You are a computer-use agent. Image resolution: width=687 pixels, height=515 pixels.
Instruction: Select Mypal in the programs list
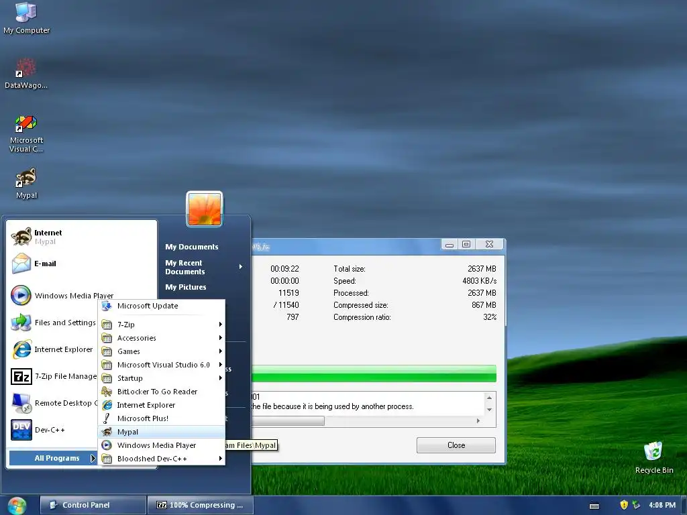pos(162,432)
